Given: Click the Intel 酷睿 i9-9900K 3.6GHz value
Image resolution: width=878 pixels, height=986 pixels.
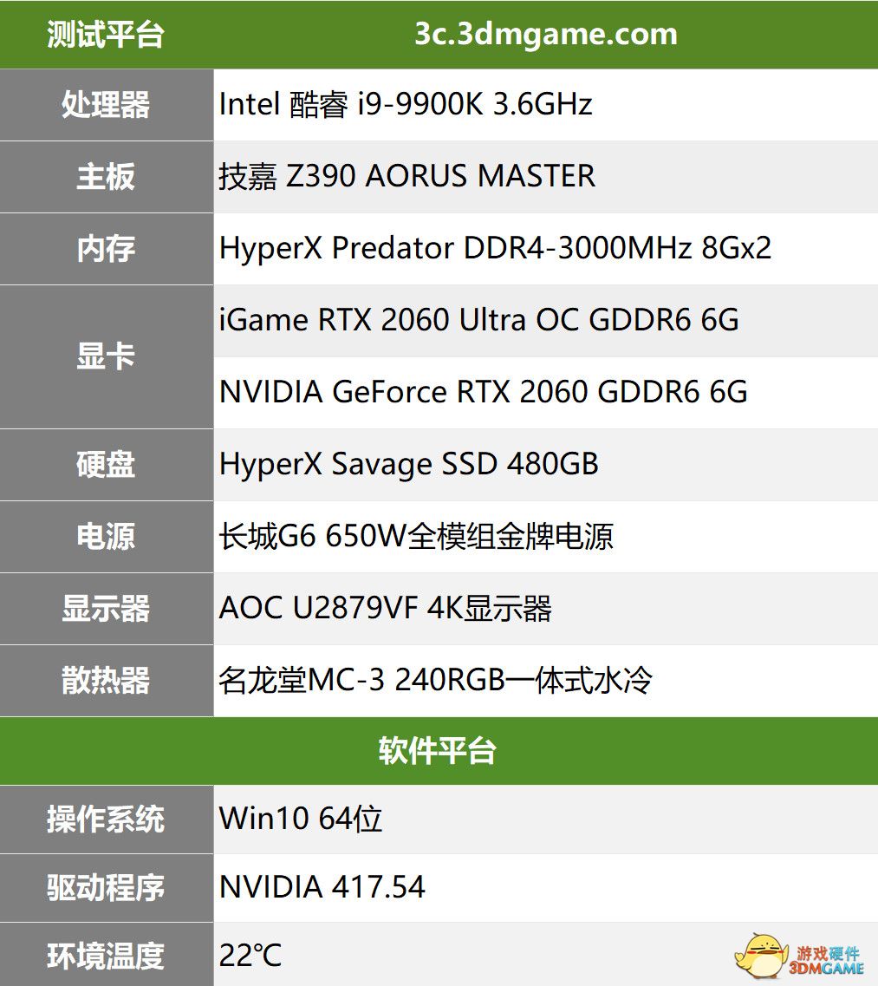Looking at the screenshot, I should tap(406, 104).
